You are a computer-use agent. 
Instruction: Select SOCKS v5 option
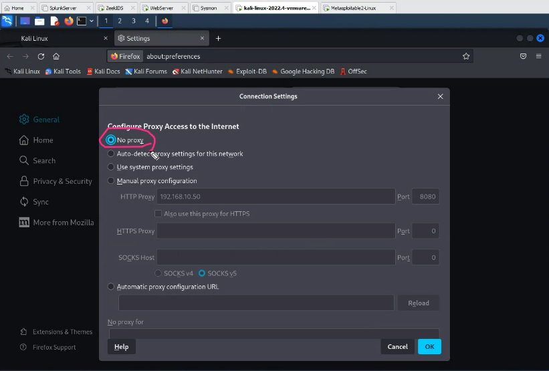point(202,273)
